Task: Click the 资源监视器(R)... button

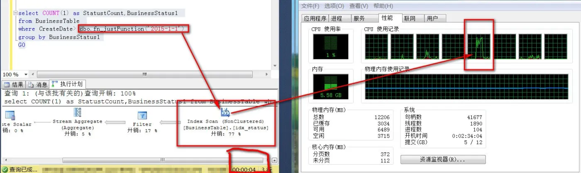Action: coord(442,159)
